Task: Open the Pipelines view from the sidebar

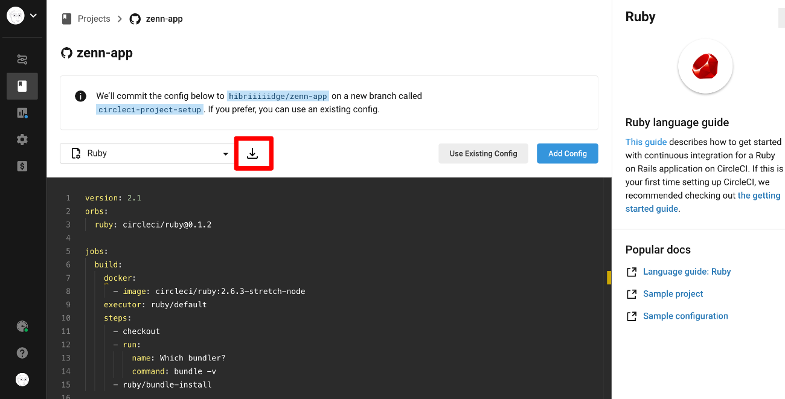Action: pyautogui.click(x=22, y=59)
